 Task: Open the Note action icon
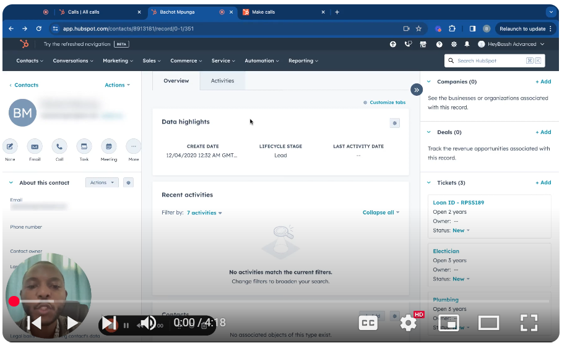coord(10,146)
